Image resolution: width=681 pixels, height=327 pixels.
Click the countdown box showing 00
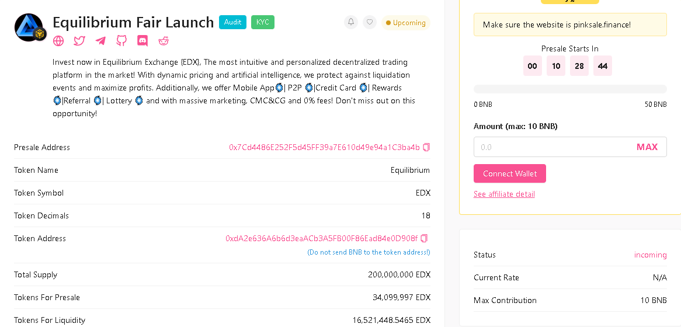(533, 66)
